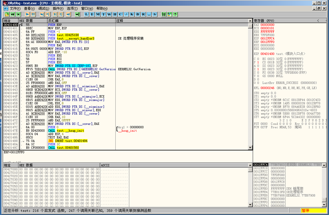Click the Help question mark toolbar icon
The width and height of the screenshot is (329, 215).
click(175, 14)
